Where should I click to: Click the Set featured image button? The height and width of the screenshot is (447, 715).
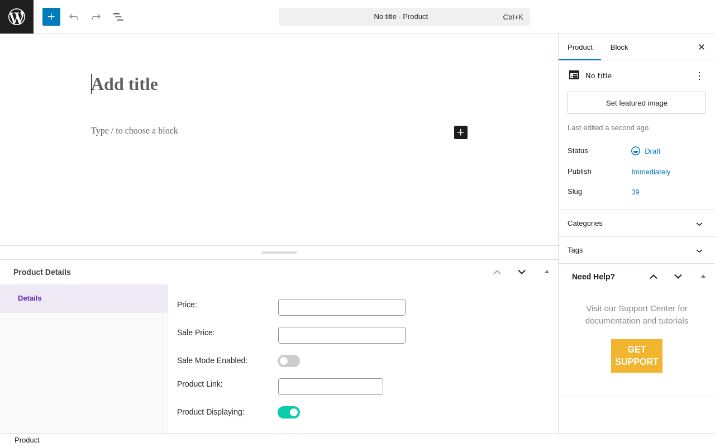(x=637, y=103)
